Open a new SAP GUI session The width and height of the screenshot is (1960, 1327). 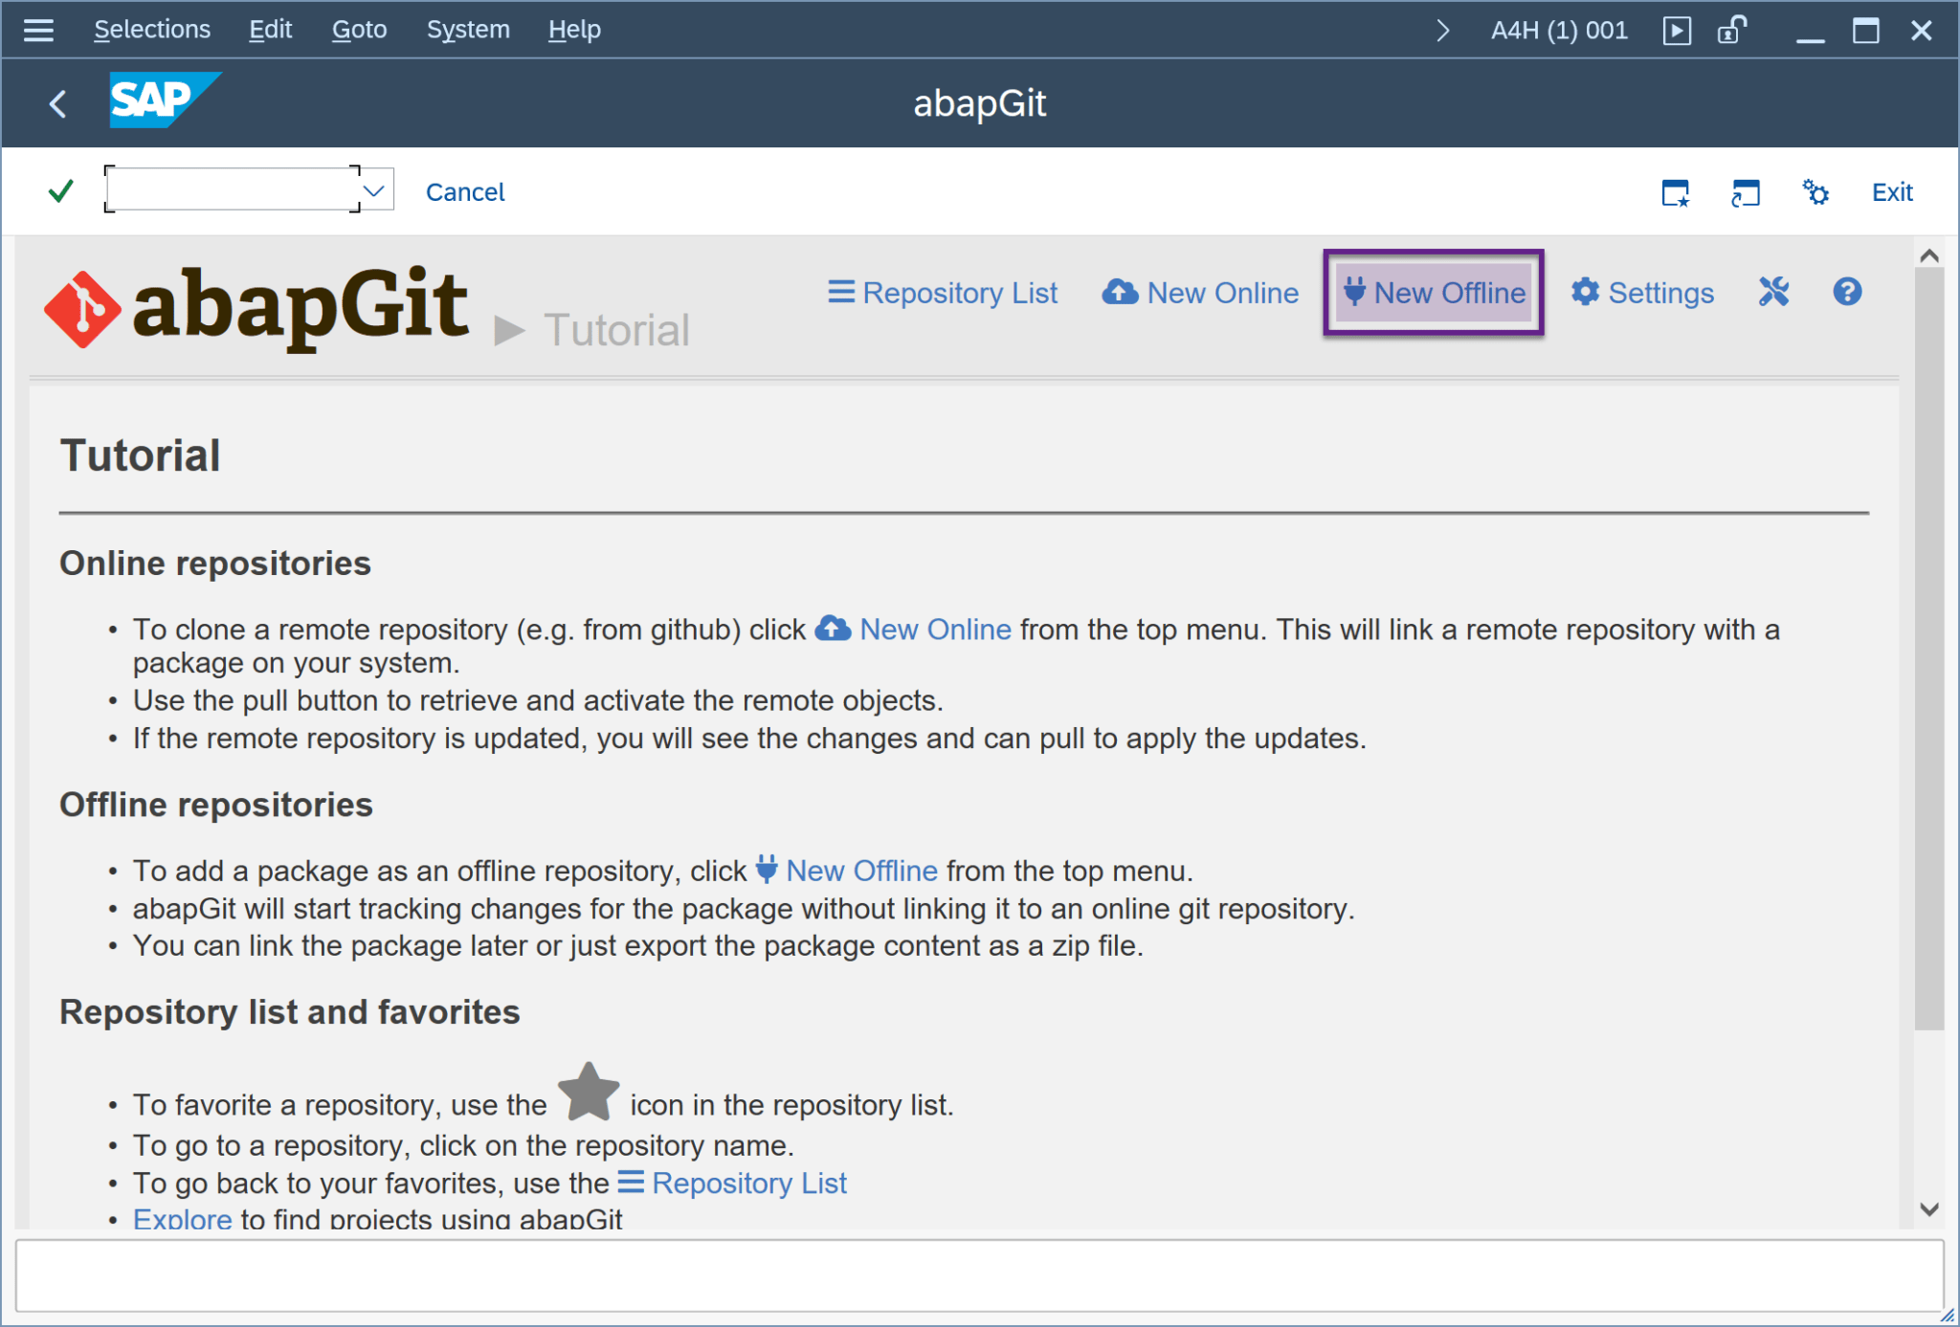click(1744, 193)
